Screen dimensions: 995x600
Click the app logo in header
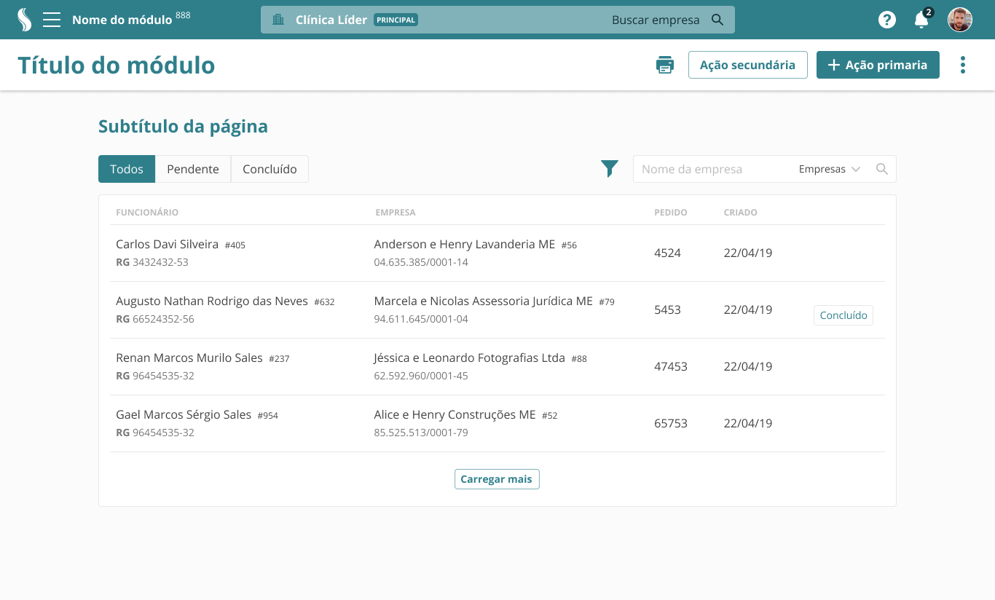pos(25,20)
